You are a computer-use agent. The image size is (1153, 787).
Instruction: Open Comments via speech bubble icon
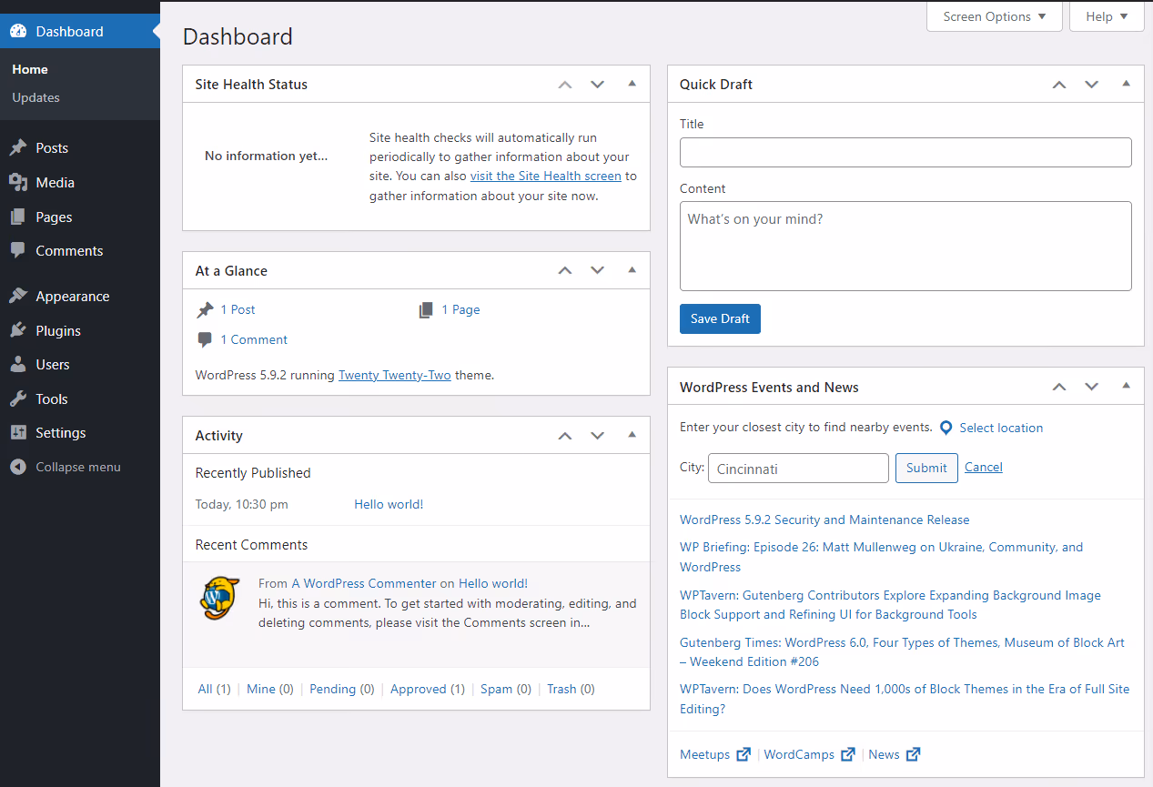[x=20, y=251]
